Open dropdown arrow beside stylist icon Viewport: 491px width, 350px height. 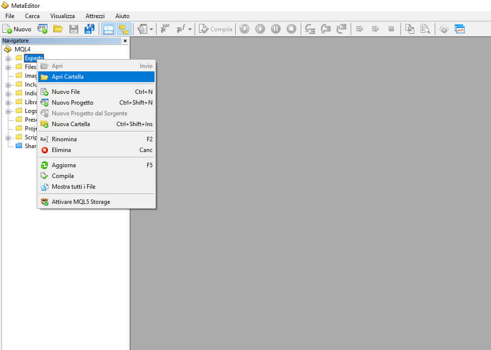click(151, 29)
